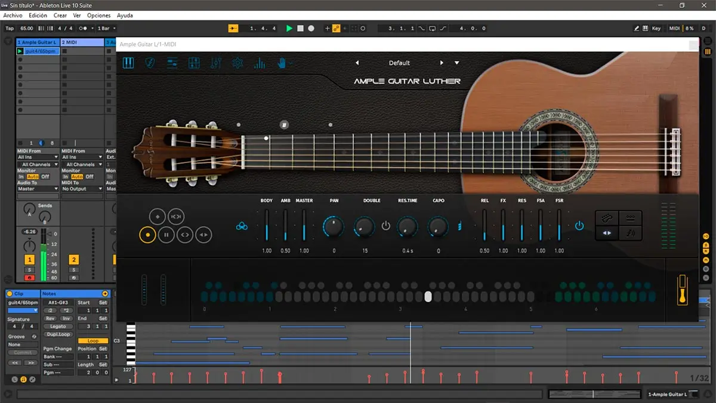This screenshot has width=716, height=403.
Task: Open track 1 Audio To Master dropdown
Action: coord(38,189)
